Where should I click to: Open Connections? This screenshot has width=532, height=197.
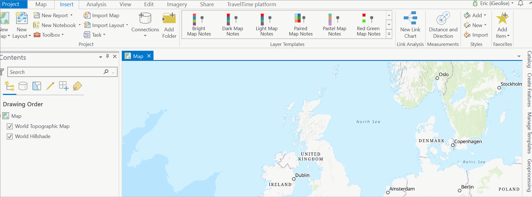pyautogui.click(x=145, y=25)
